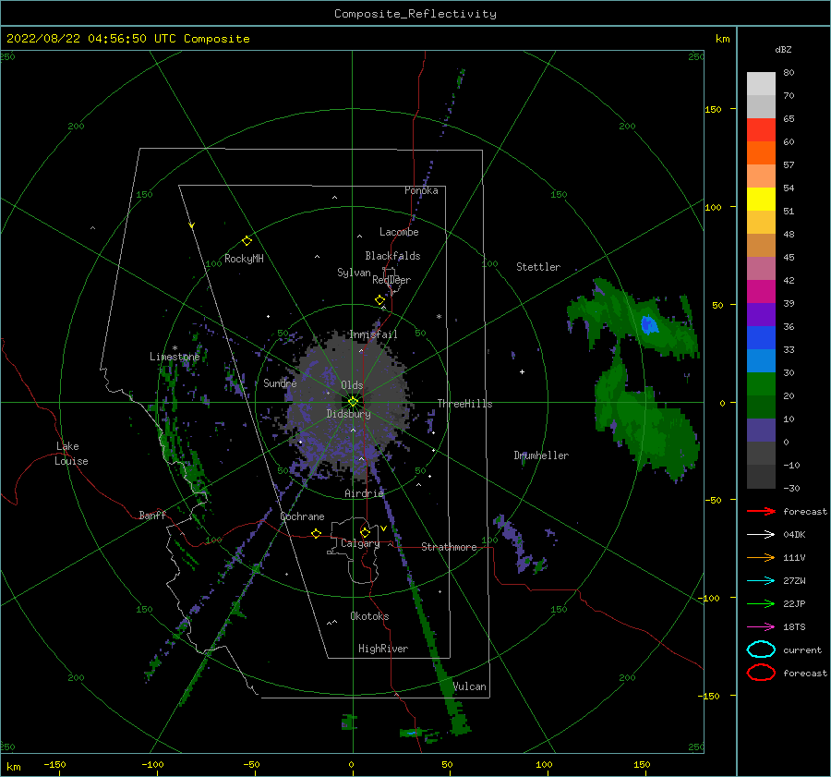
Task: Click the yellow diamond marker below RedDeer
Action: (x=380, y=300)
